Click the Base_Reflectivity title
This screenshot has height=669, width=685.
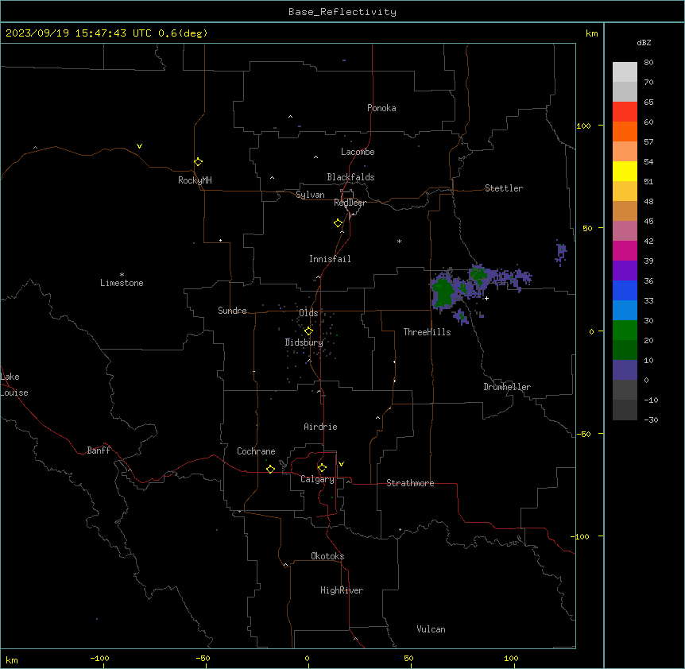tap(342, 12)
